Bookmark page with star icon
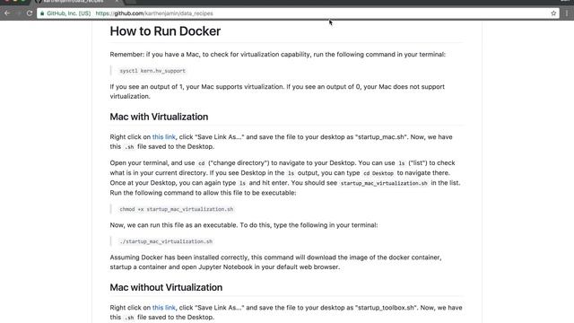 [553, 13]
